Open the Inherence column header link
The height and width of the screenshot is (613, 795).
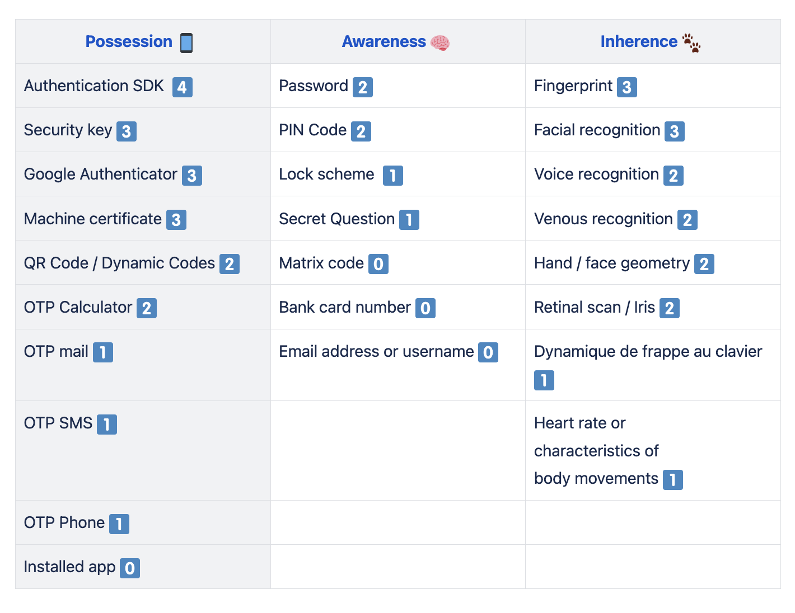coord(639,41)
